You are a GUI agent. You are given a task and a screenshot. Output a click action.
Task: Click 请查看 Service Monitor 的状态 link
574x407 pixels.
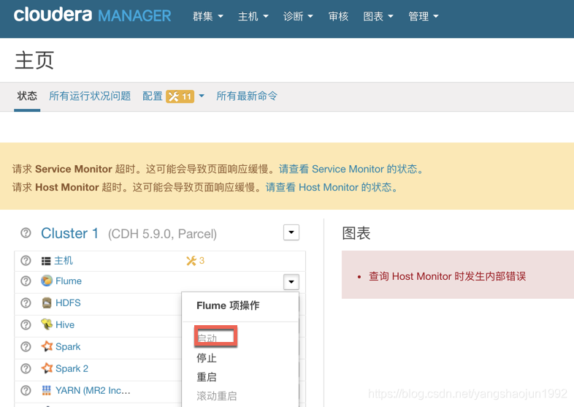point(351,169)
